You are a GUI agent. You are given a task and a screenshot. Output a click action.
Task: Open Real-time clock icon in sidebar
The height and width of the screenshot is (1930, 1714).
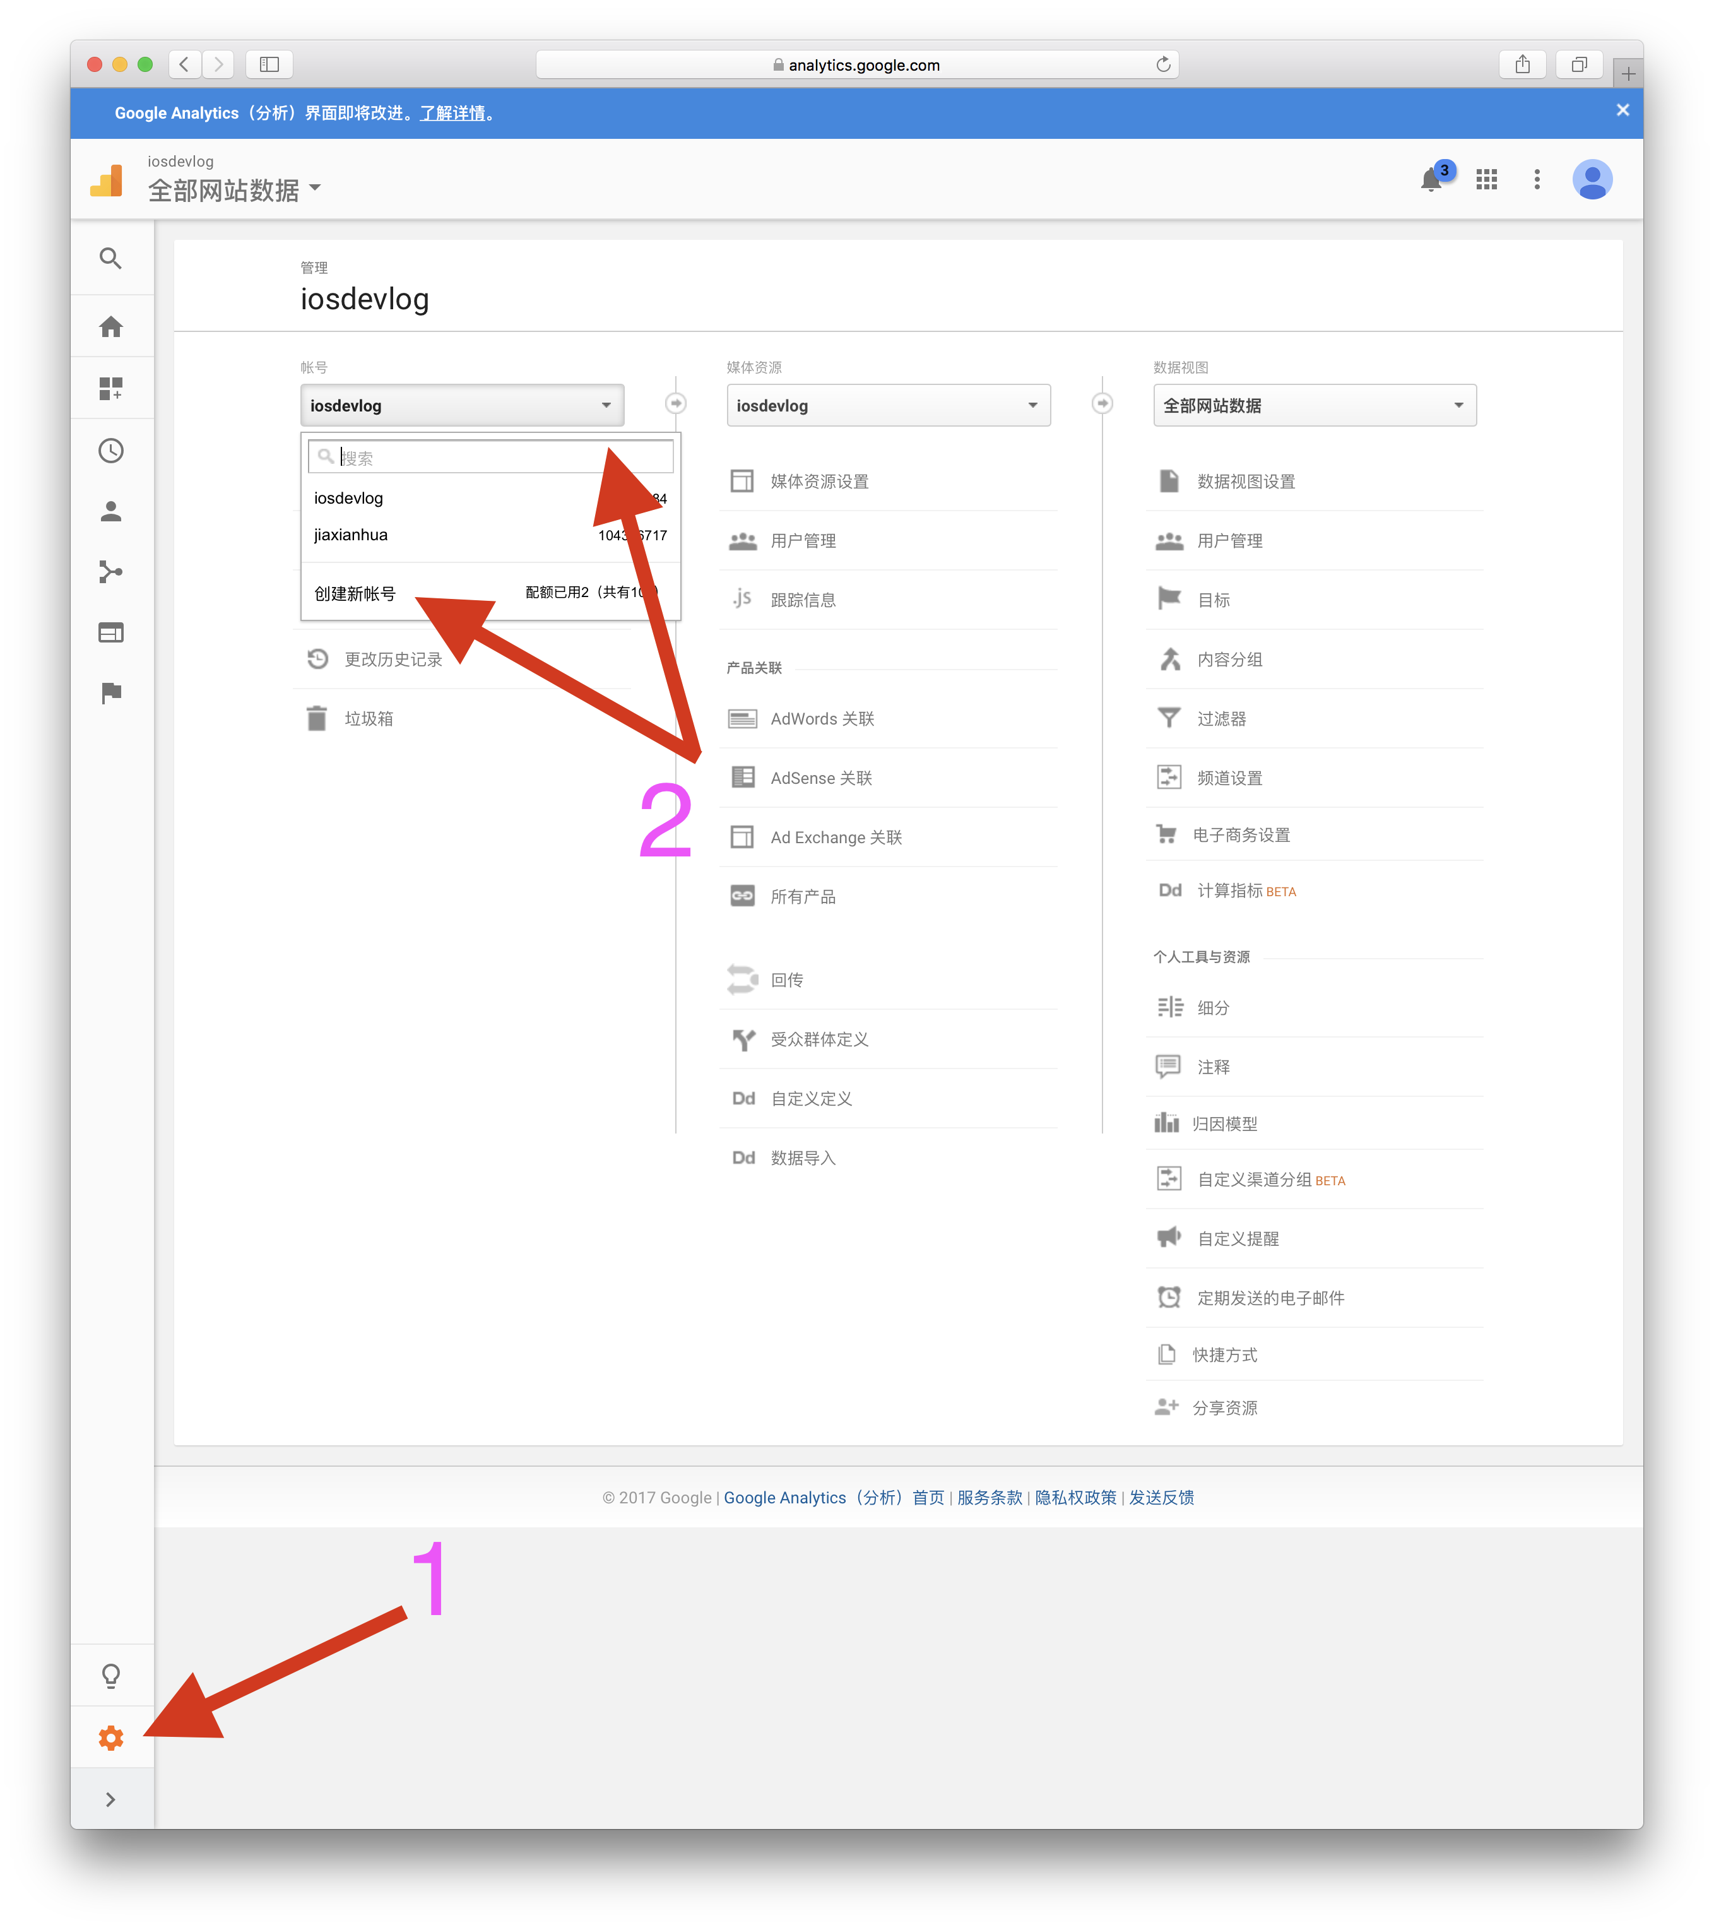pyautogui.click(x=110, y=451)
